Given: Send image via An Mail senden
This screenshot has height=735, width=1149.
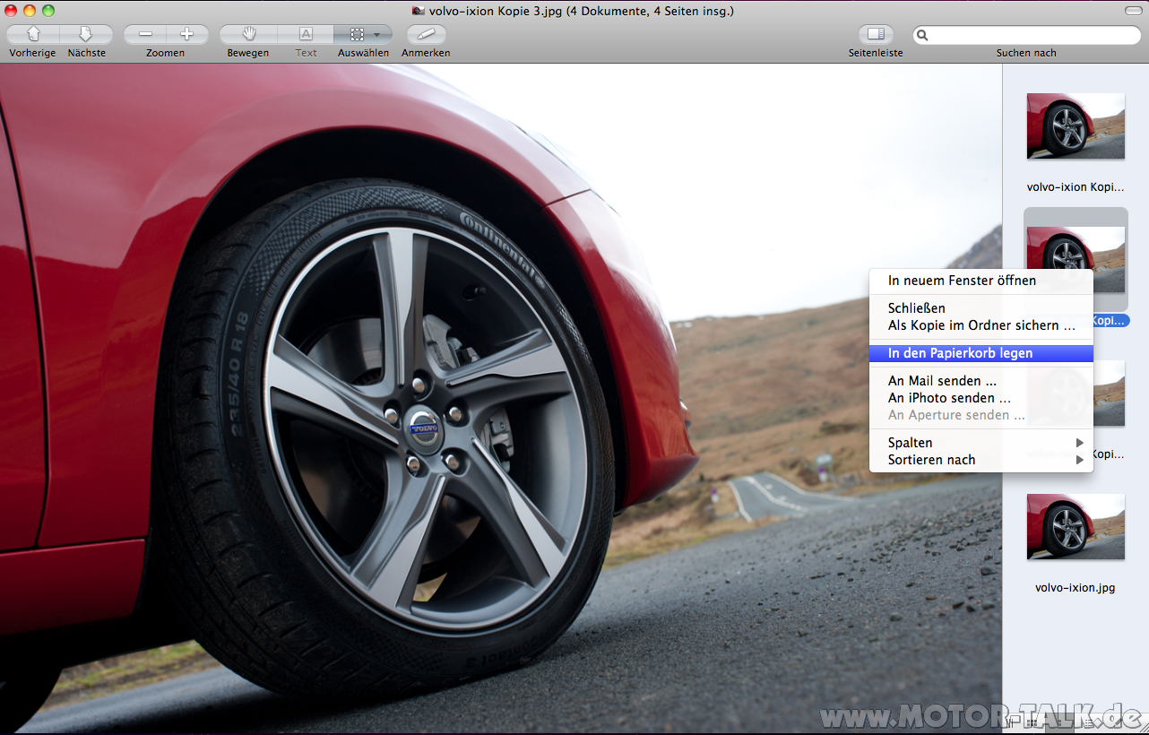Looking at the screenshot, I should point(942,381).
